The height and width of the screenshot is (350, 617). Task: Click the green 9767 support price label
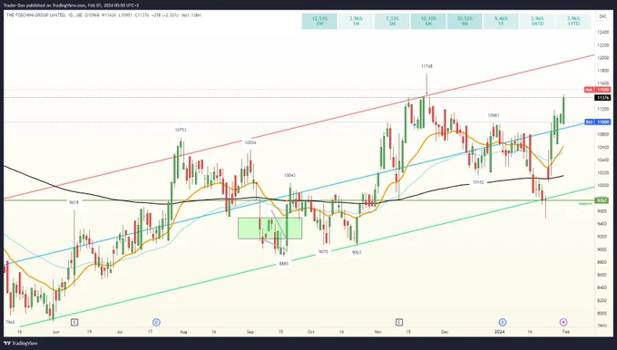[x=602, y=200]
